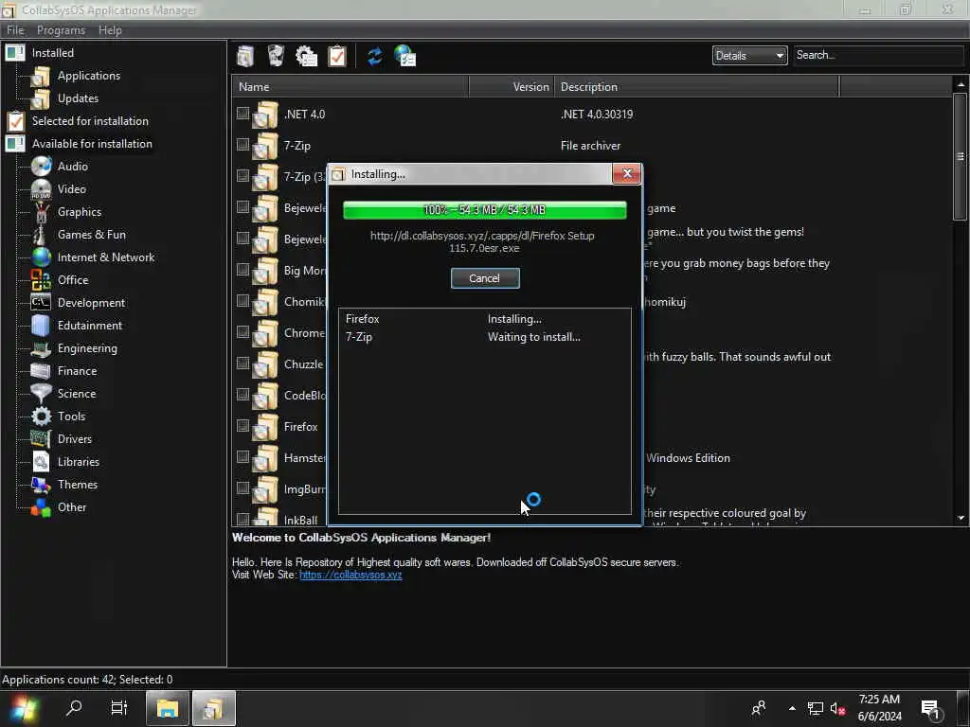Sort list by Name column header
Image resolution: width=970 pixels, height=727 pixels.
tap(350, 86)
